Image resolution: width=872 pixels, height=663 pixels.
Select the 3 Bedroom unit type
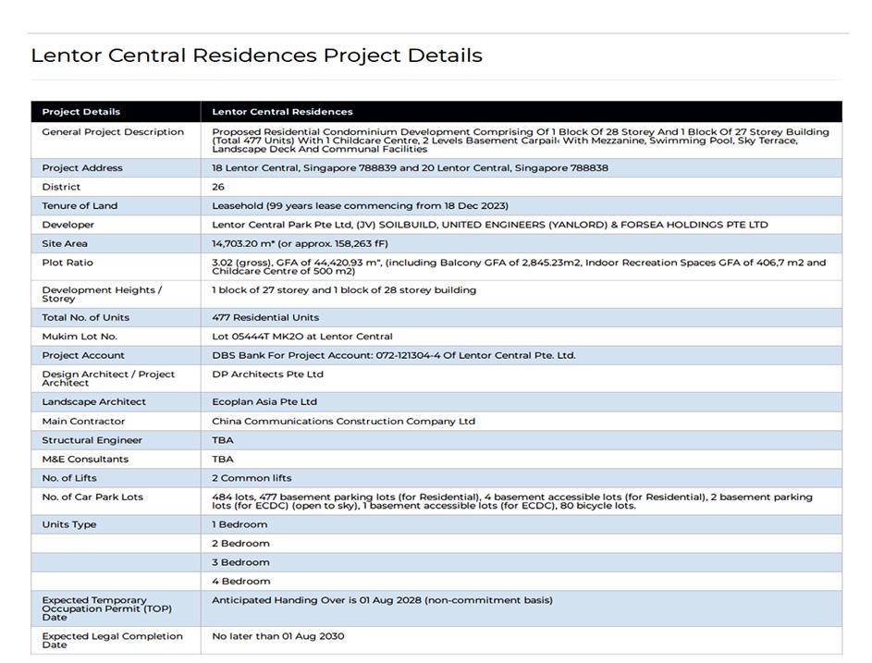click(x=240, y=562)
